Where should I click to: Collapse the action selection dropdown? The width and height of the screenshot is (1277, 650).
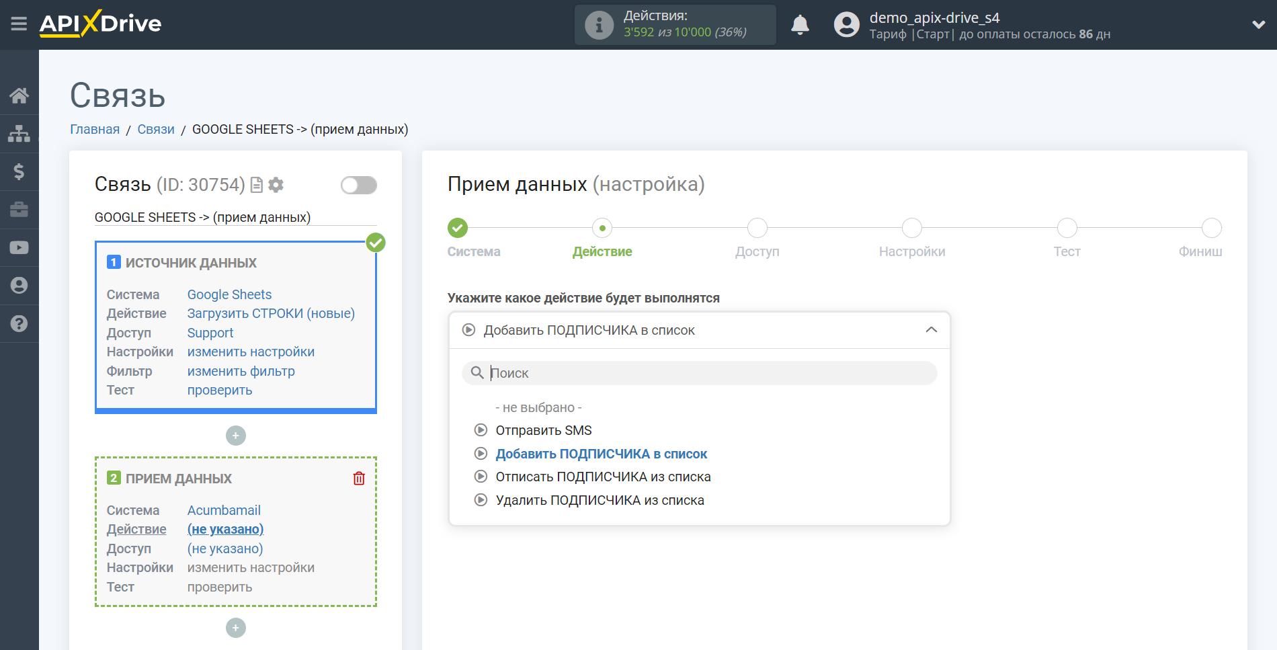tap(931, 329)
